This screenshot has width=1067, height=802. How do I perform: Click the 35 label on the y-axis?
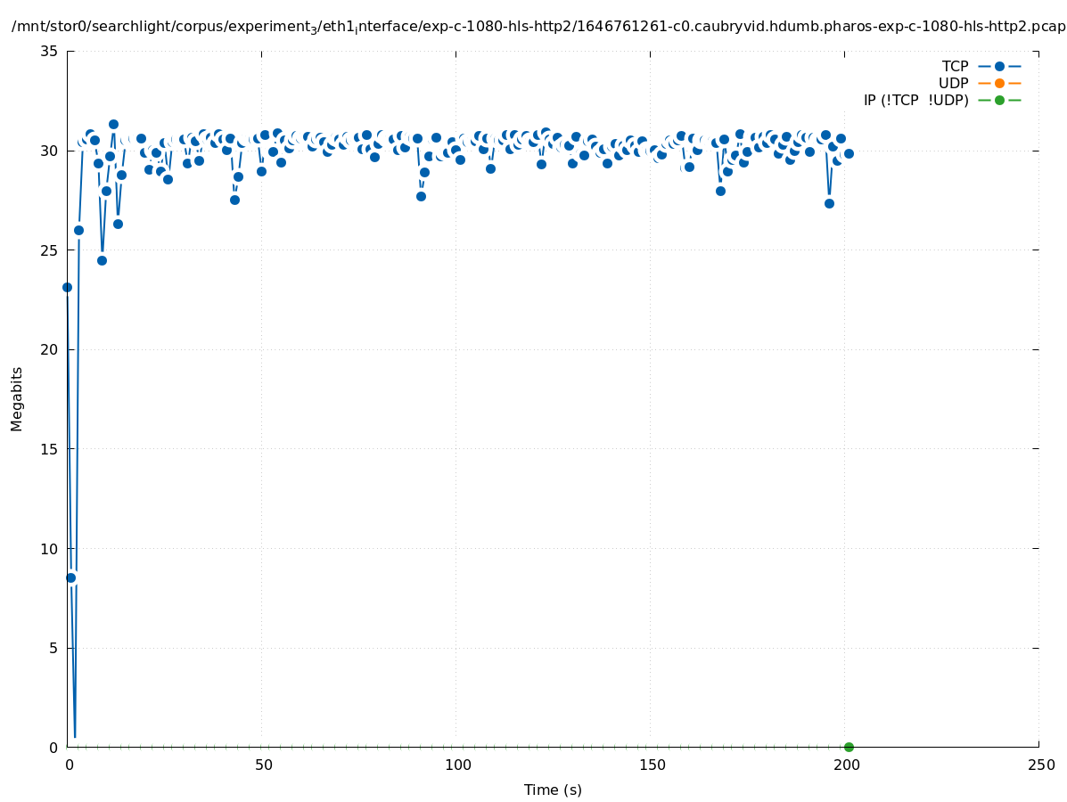click(x=49, y=52)
